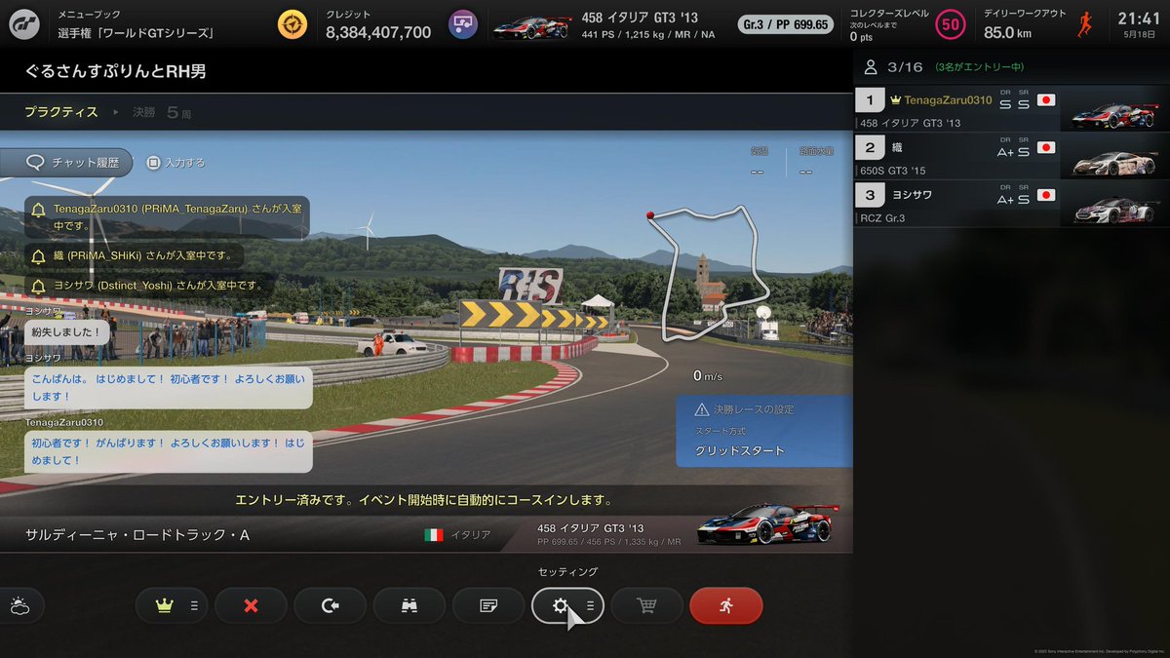This screenshot has height=658, width=1170.
Task: Click the crown icon next to TenagaZaru0310
Action: pos(895,100)
